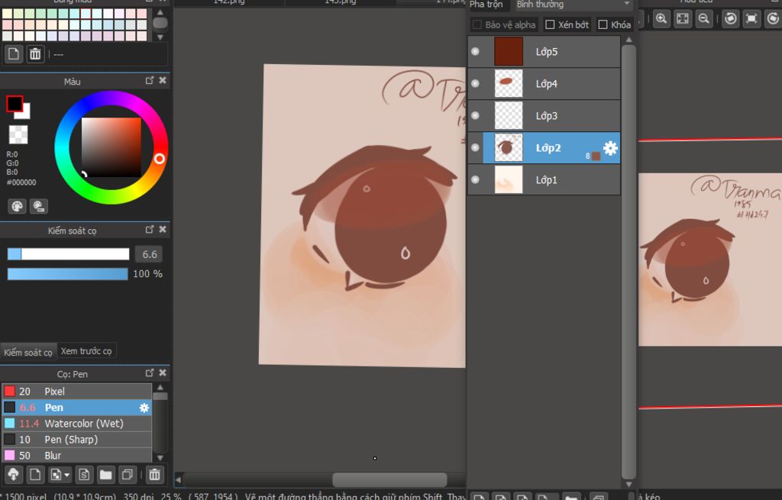
Task: Download brushes from the cloud icon
Action: click(x=14, y=474)
